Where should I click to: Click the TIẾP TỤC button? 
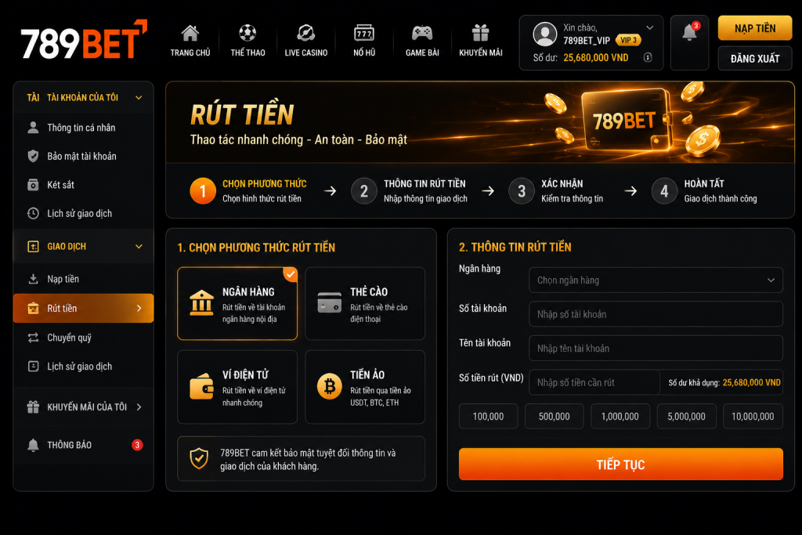click(621, 465)
